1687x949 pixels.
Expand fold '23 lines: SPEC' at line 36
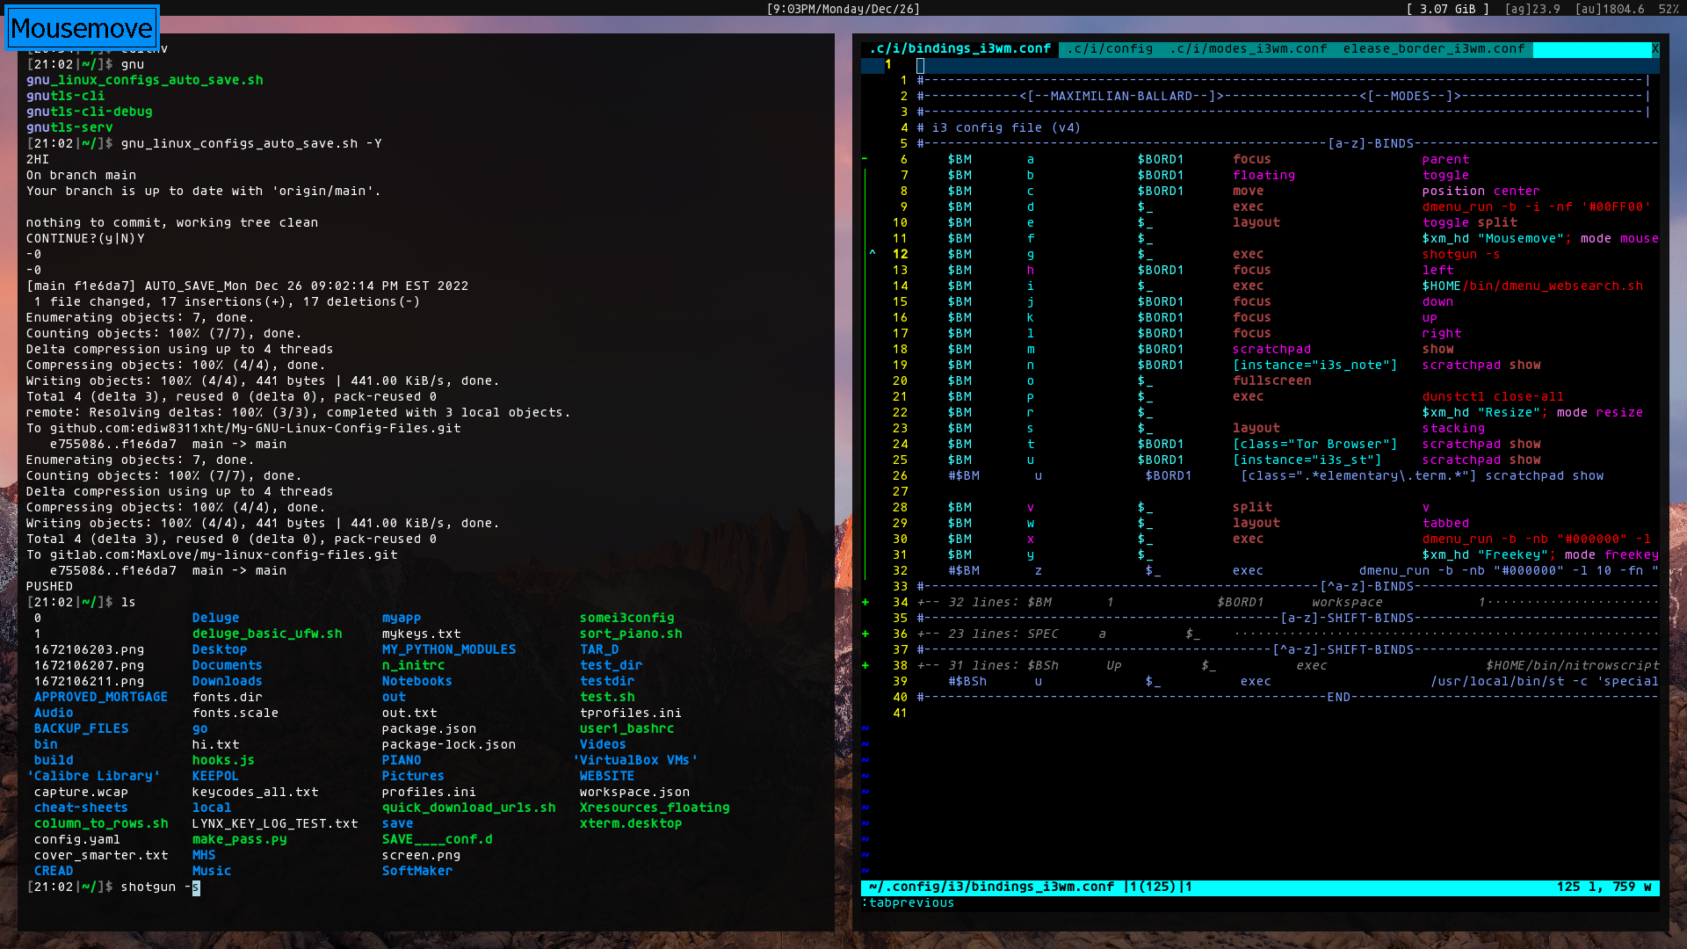tap(1288, 634)
